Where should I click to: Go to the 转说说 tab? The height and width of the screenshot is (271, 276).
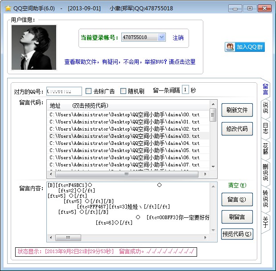click(265, 199)
